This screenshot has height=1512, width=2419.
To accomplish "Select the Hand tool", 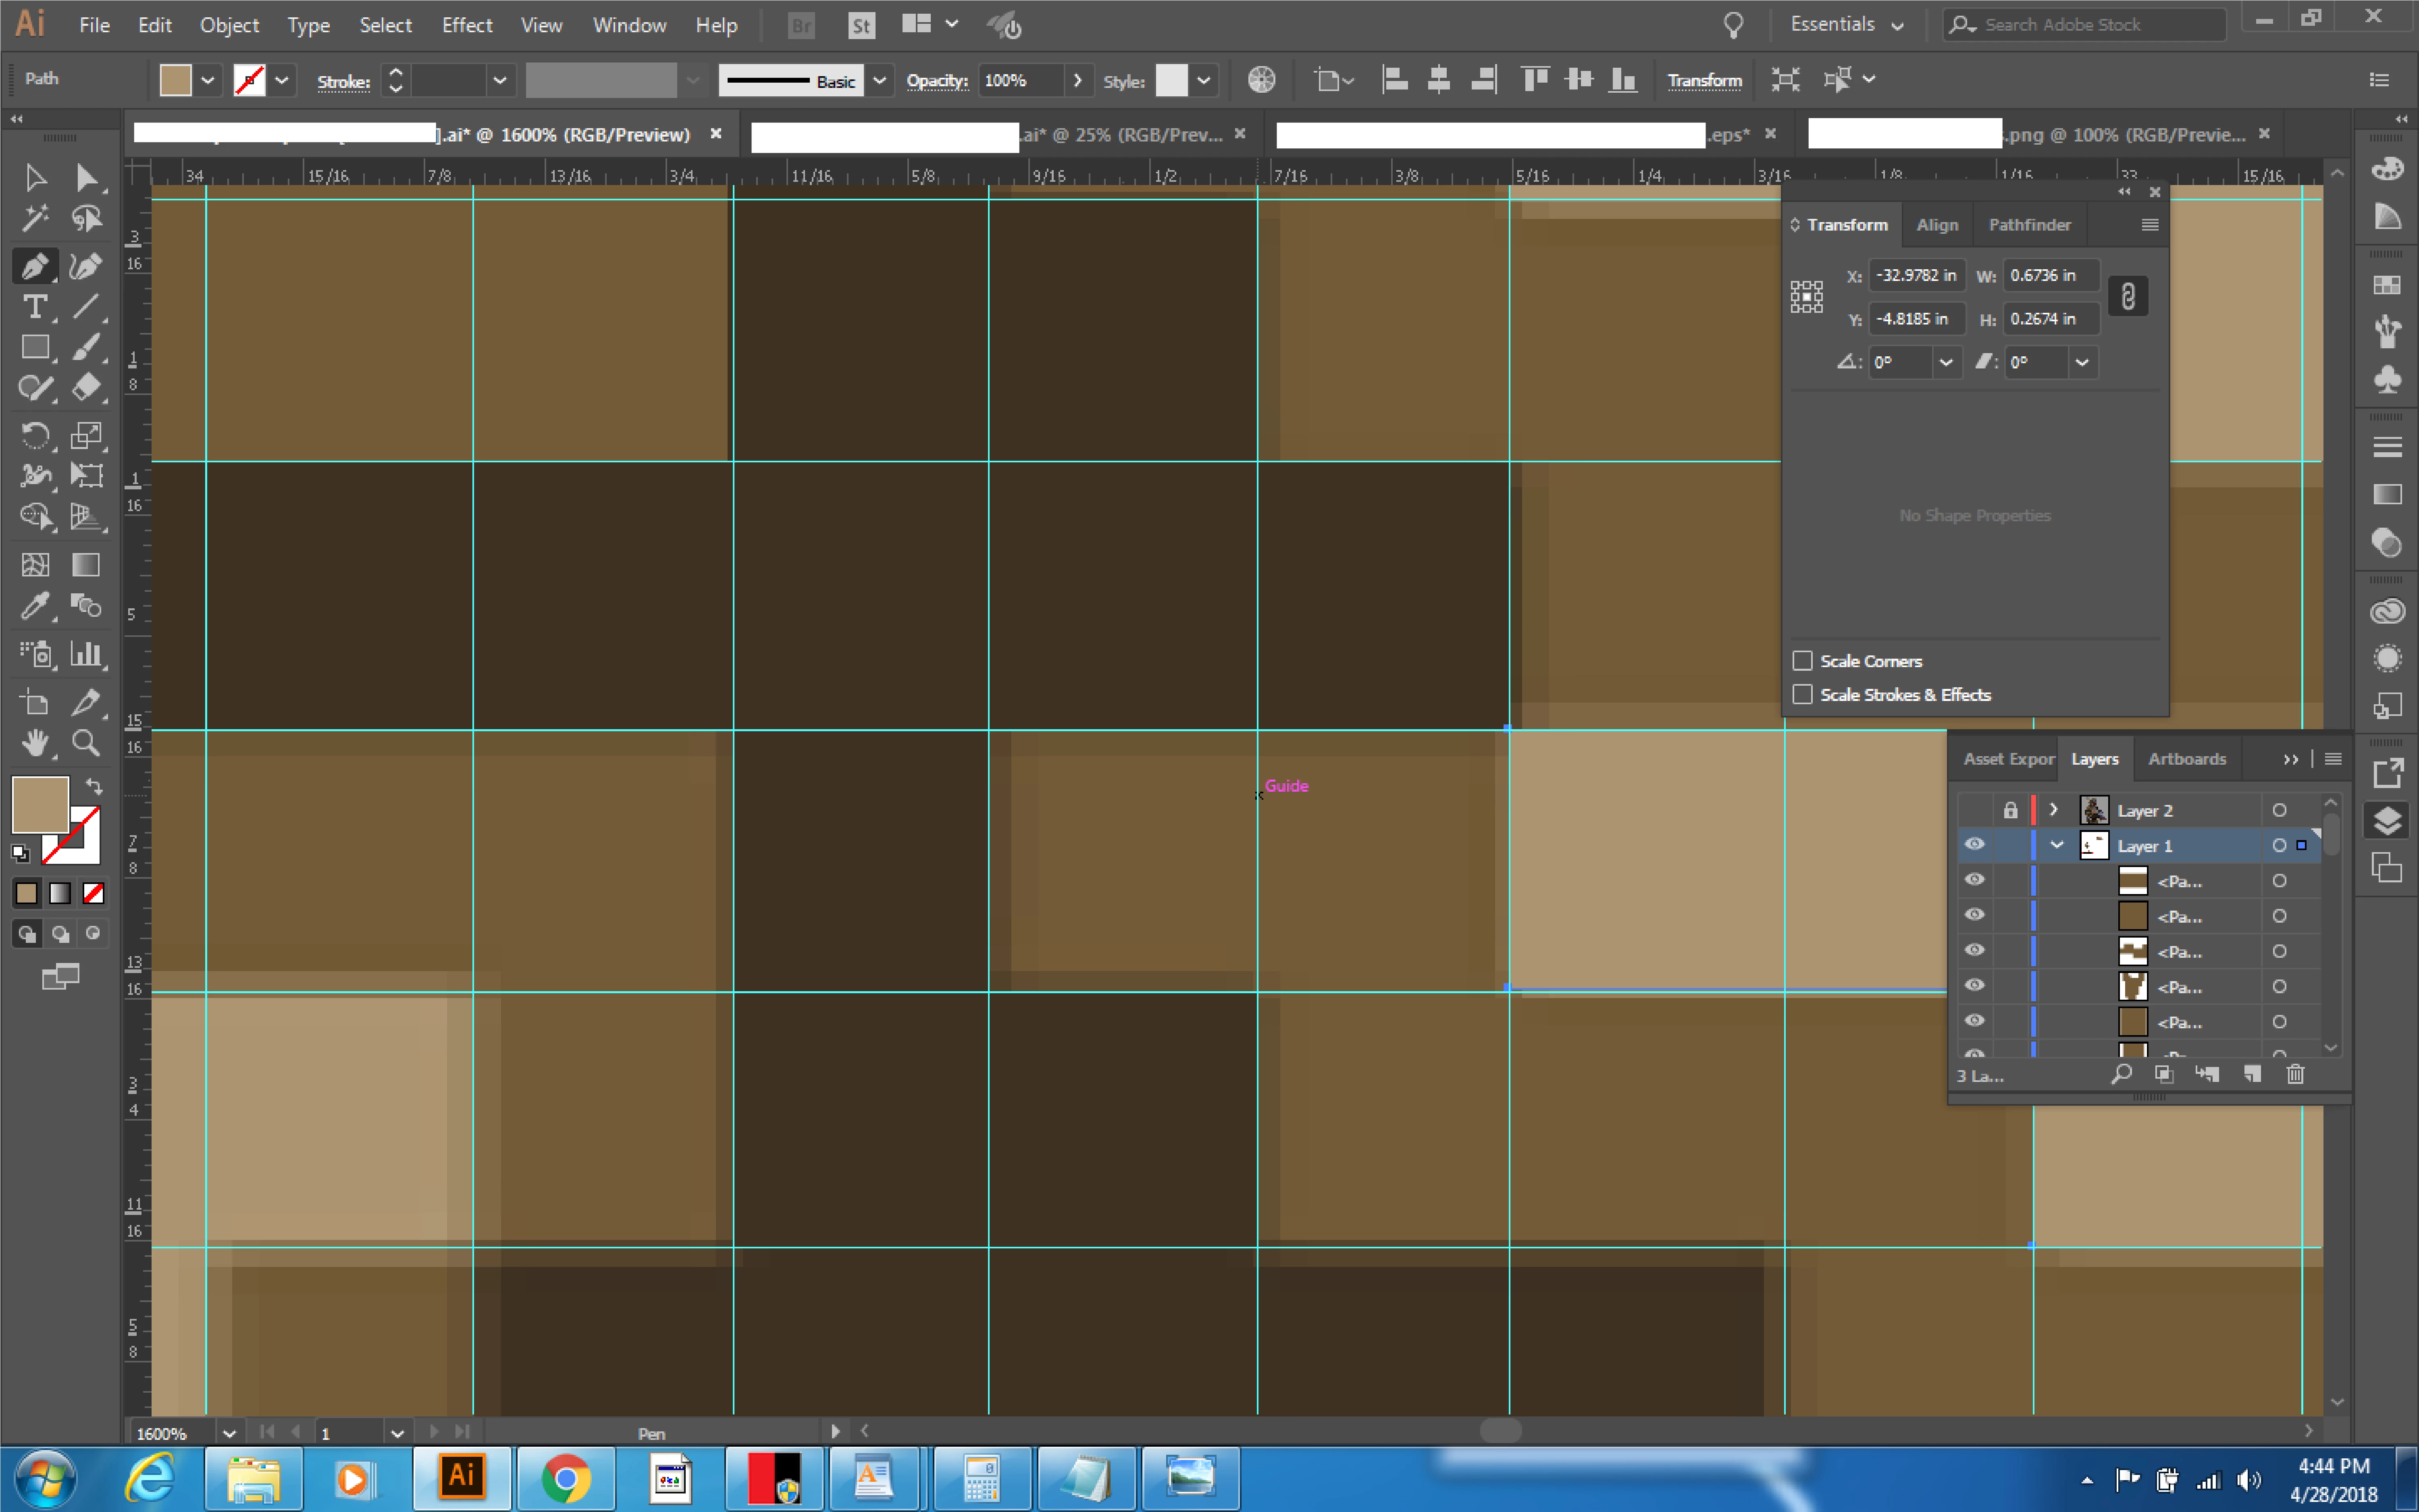I will coord(35,743).
